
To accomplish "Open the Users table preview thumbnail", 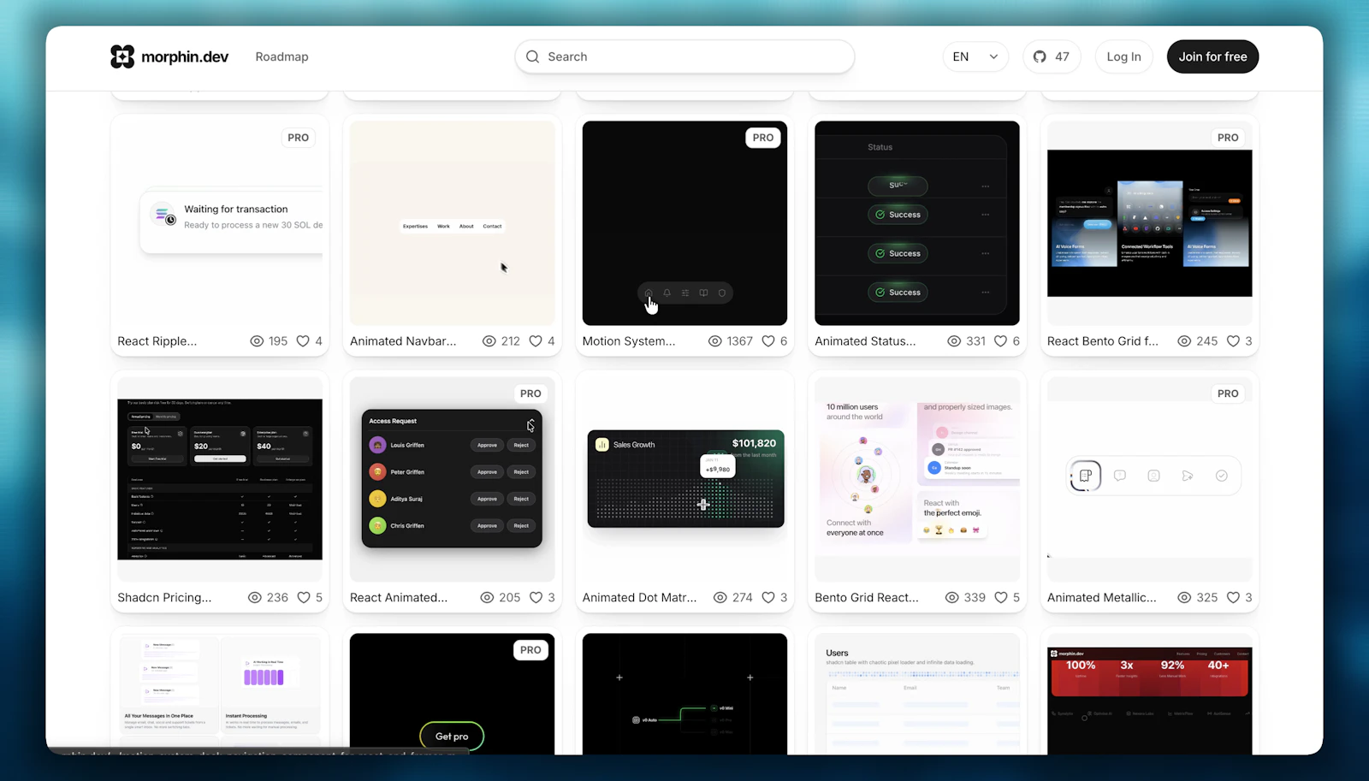I will [917, 694].
